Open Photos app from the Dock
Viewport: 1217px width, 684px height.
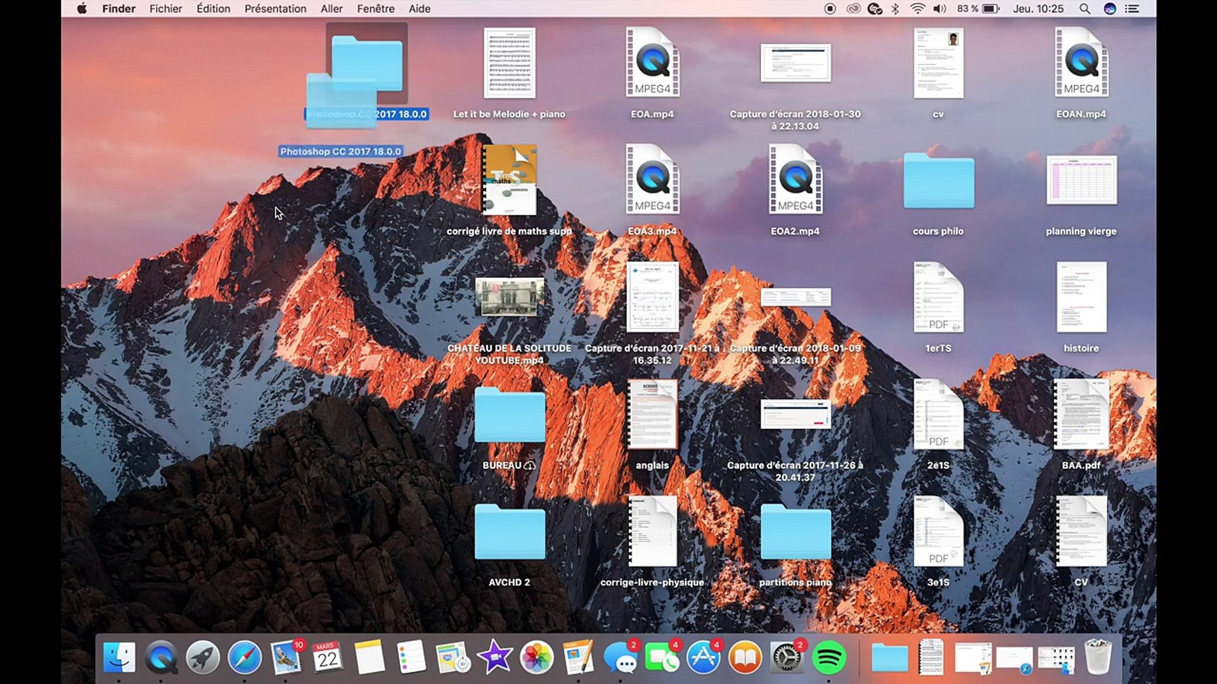coord(537,657)
